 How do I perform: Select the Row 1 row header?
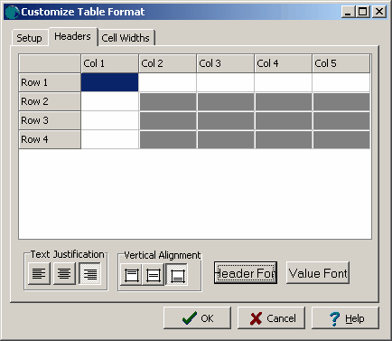tap(50, 82)
